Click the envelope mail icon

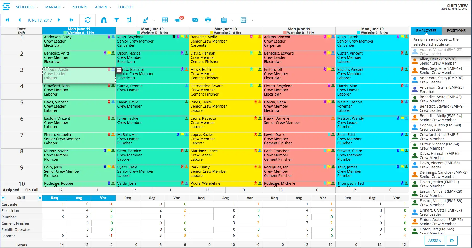tap(195, 20)
